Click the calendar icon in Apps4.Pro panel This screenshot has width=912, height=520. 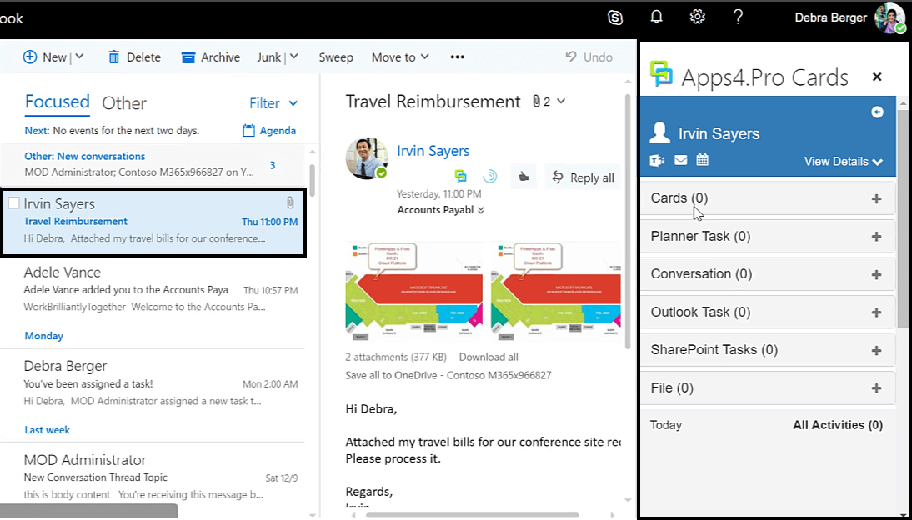(703, 159)
